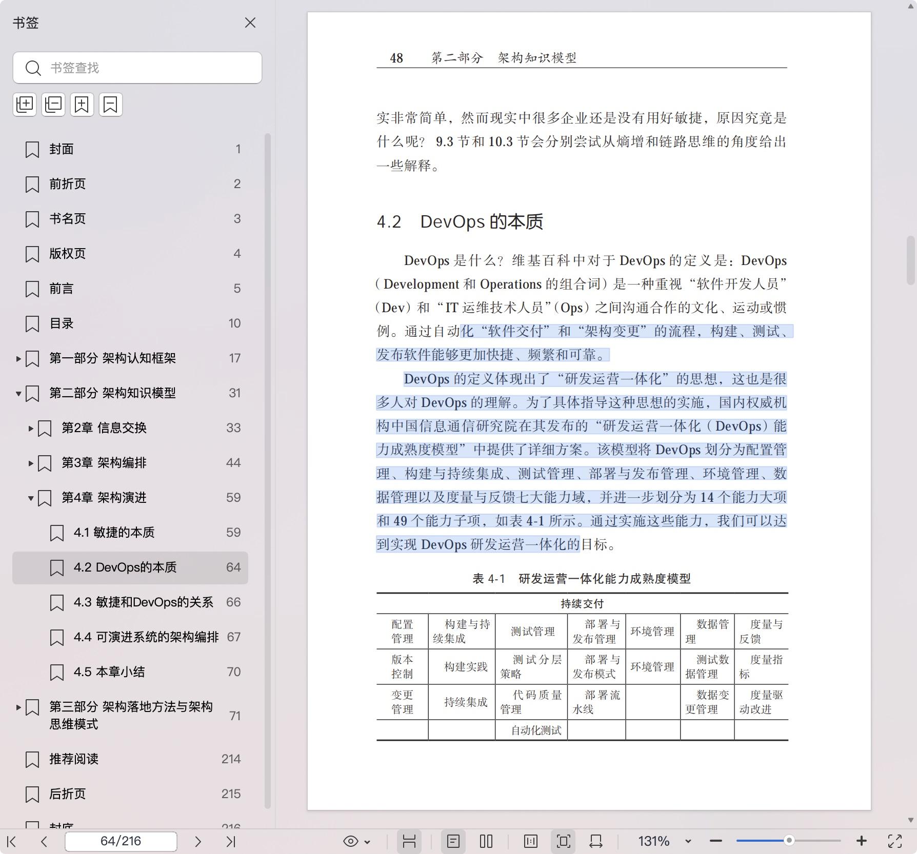The image size is (917, 854).
Task: Click the page number field 64/216
Action: (x=121, y=841)
